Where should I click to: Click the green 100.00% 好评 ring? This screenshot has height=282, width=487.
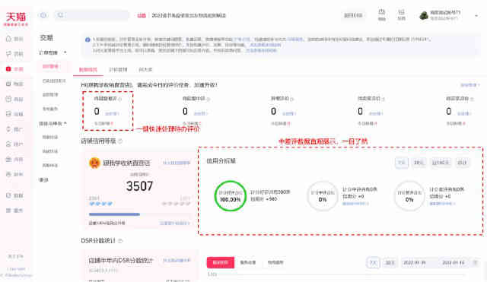pos(230,196)
